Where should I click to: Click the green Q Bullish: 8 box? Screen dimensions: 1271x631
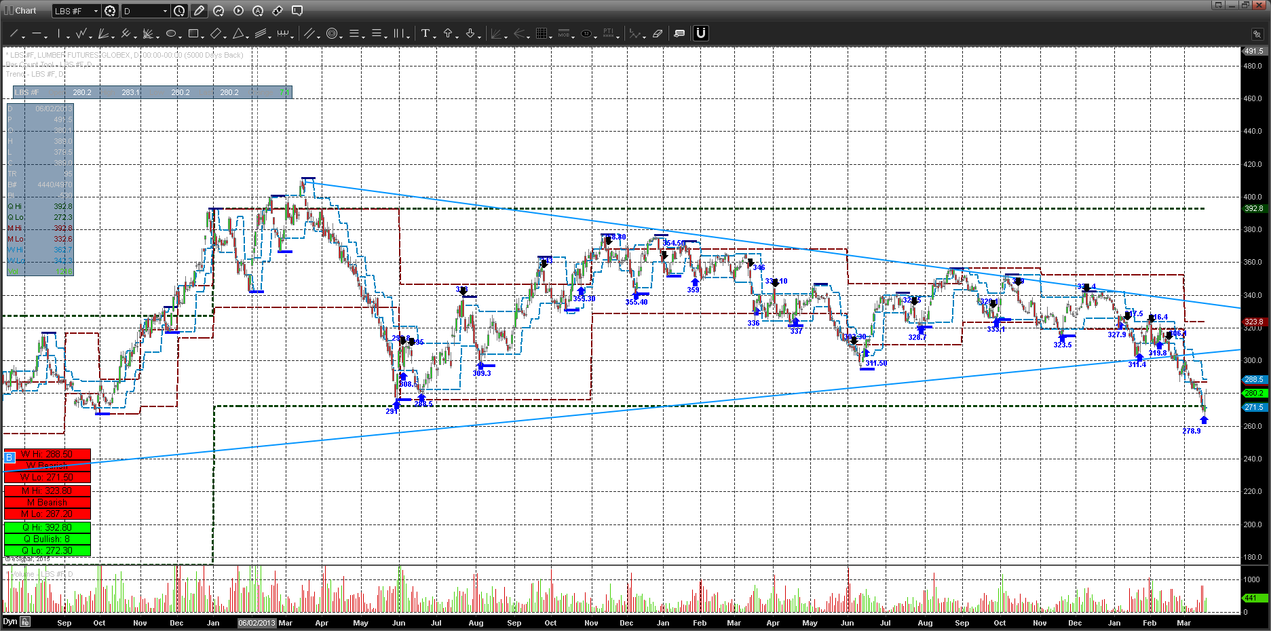click(x=47, y=539)
